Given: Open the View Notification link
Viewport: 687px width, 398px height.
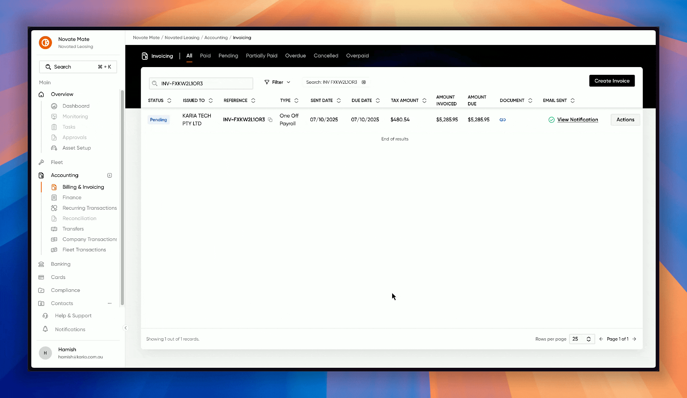Looking at the screenshot, I should point(577,120).
